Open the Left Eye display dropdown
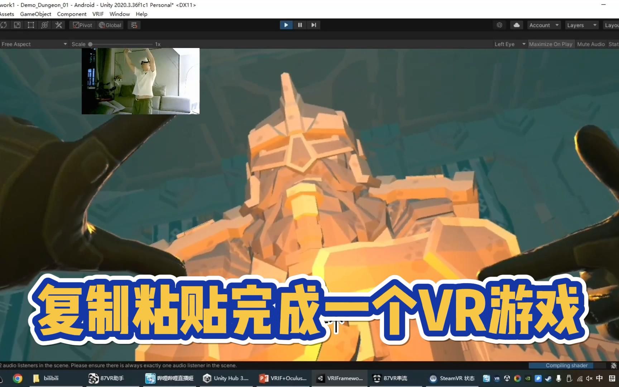Viewport: 619px width, 387px height. click(508, 44)
